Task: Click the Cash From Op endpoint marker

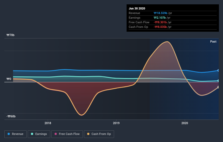Action: pos(218,87)
